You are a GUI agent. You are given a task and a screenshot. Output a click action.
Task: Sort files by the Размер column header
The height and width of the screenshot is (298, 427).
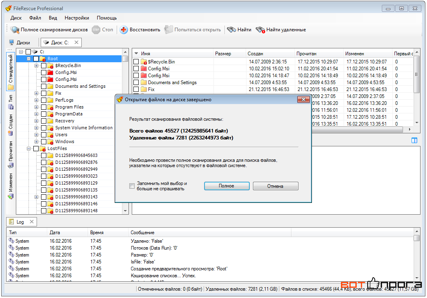click(x=230, y=54)
